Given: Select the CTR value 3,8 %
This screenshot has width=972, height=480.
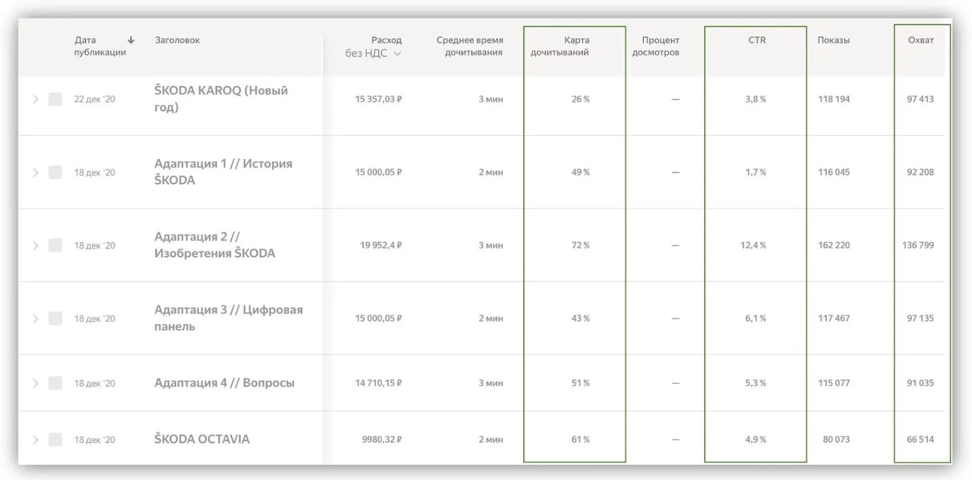Looking at the screenshot, I should pos(756,99).
